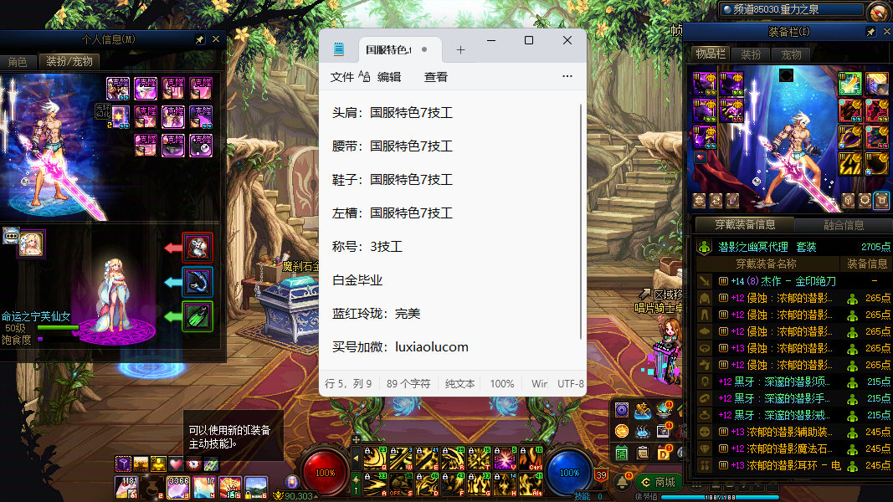
Task: Select the weapon icon in equipment panel
Action: click(x=849, y=84)
